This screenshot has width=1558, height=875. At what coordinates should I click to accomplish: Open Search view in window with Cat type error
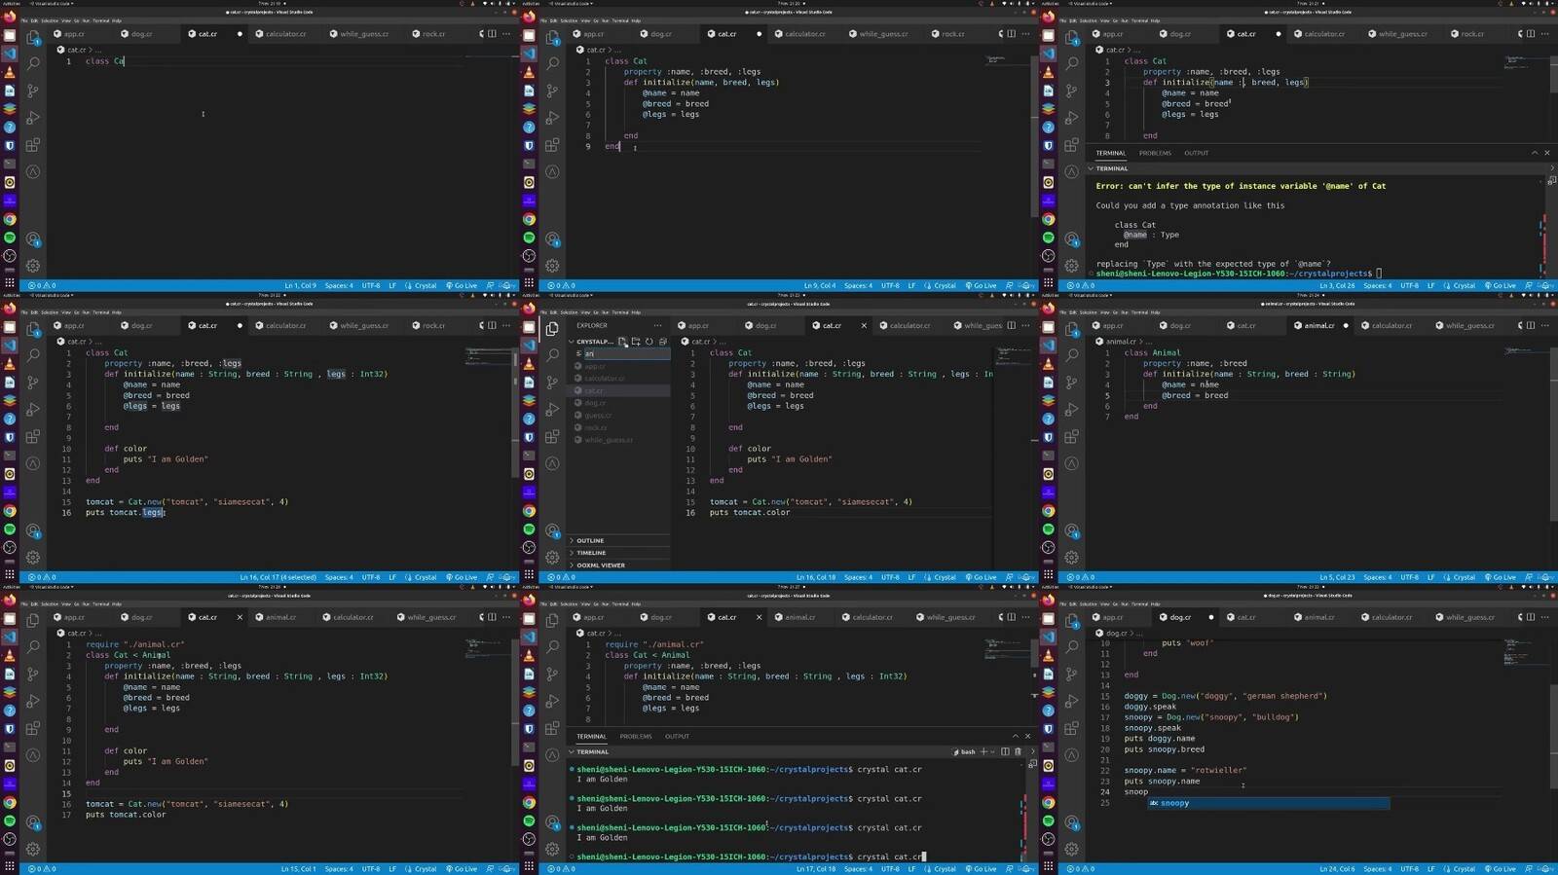1072,63
